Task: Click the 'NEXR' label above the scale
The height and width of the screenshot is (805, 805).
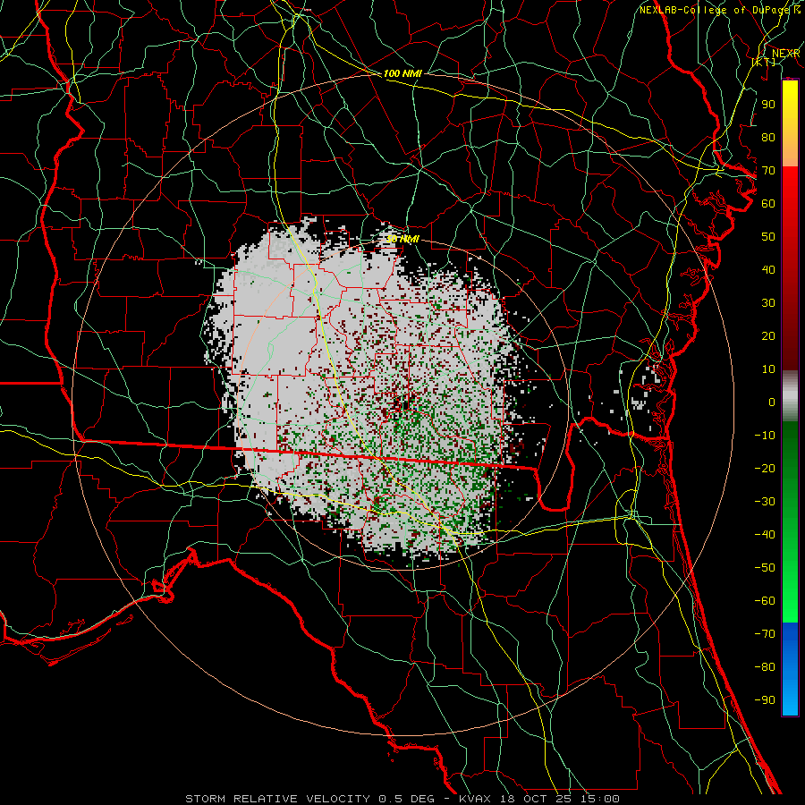Action: click(786, 54)
